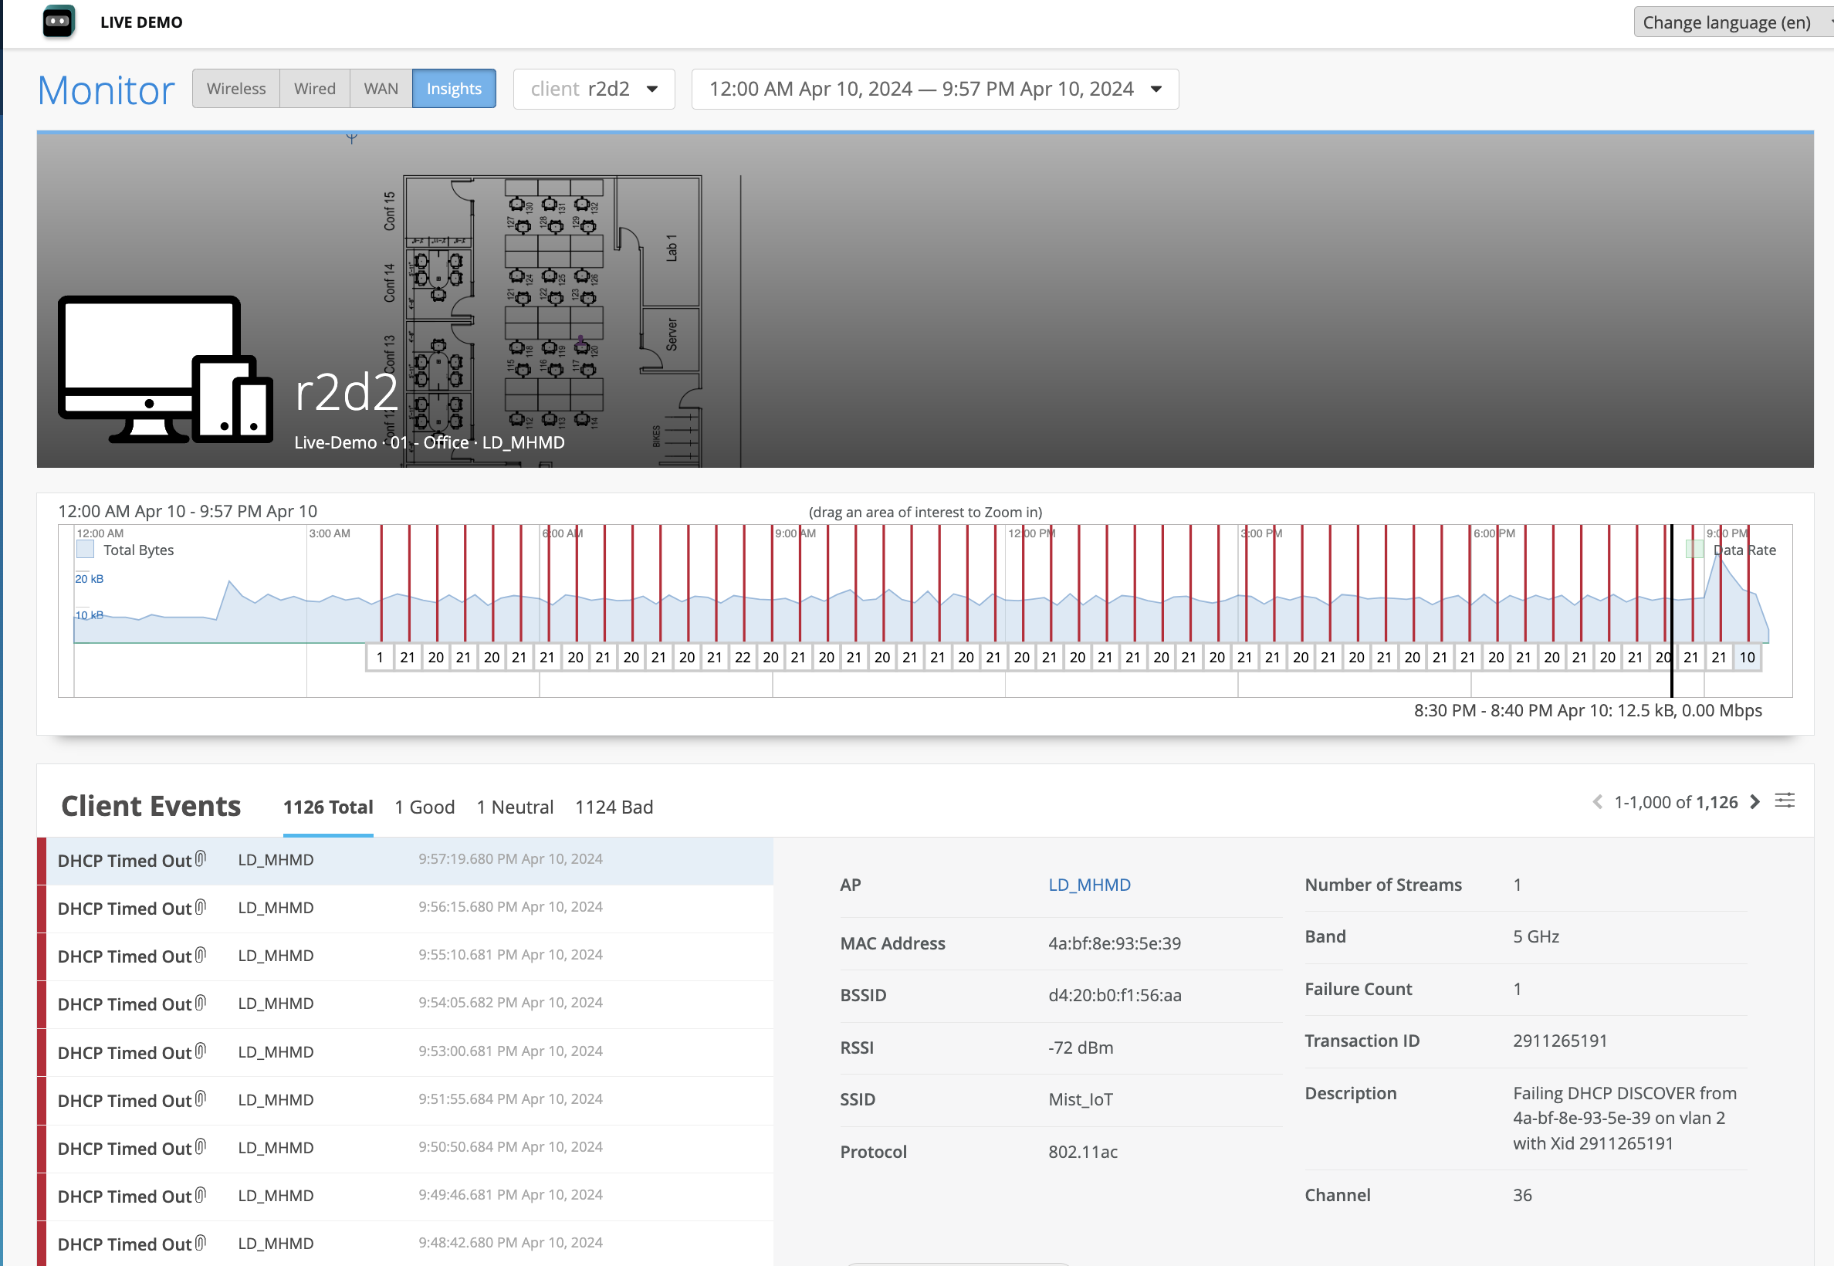
Task: Switch to the 1124 Bad events tab
Action: click(x=614, y=807)
